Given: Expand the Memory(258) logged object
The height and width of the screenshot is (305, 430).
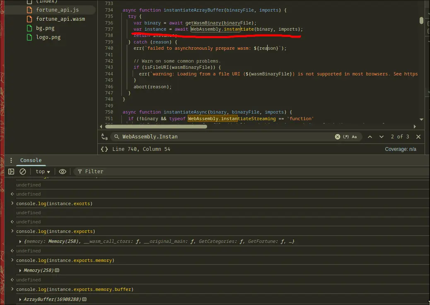Looking at the screenshot, I should (x=20, y=271).
